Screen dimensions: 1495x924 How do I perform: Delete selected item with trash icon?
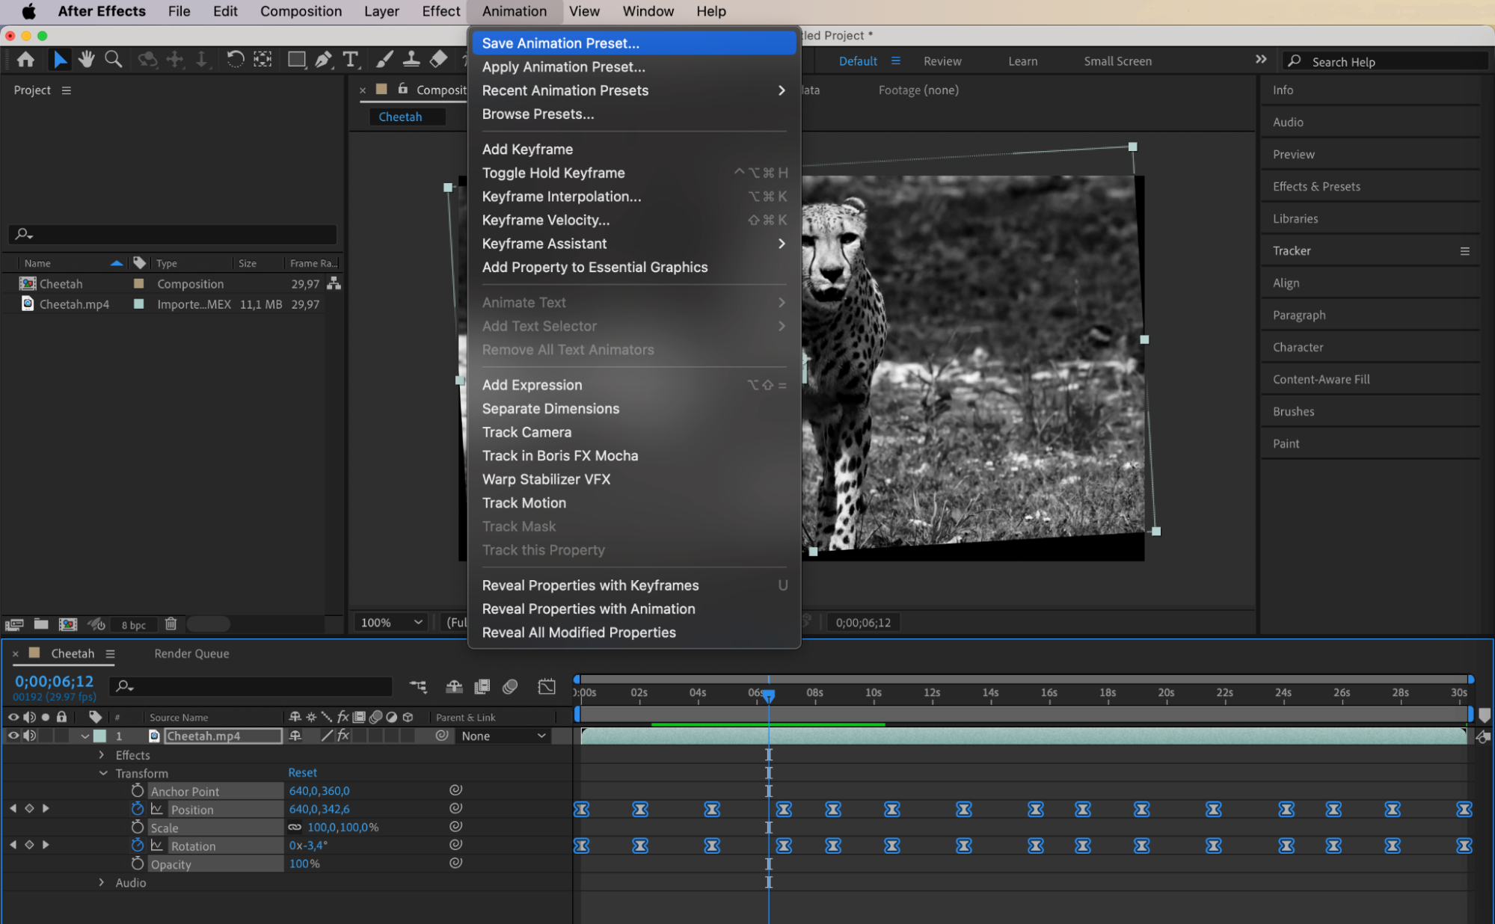(171, 623)
